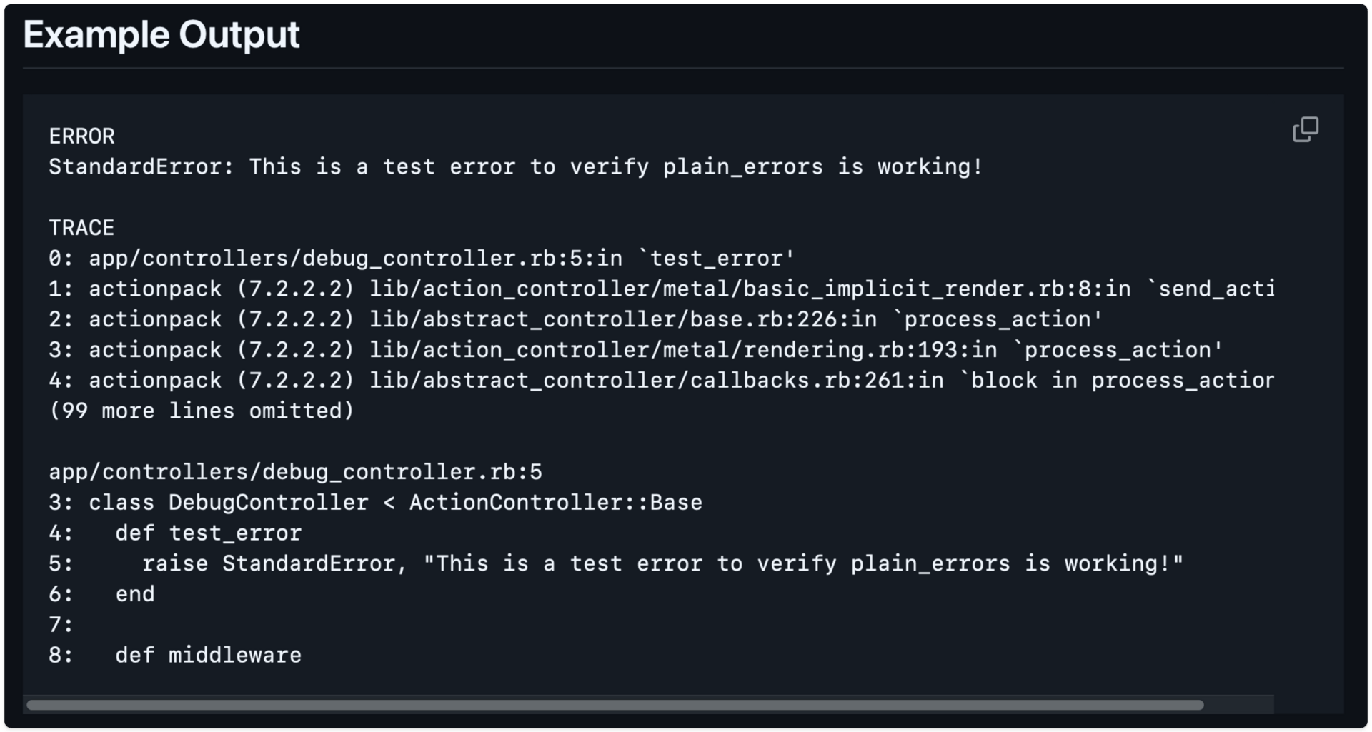
Task: Click the ERROR label line
Action: tap(81, 136)
